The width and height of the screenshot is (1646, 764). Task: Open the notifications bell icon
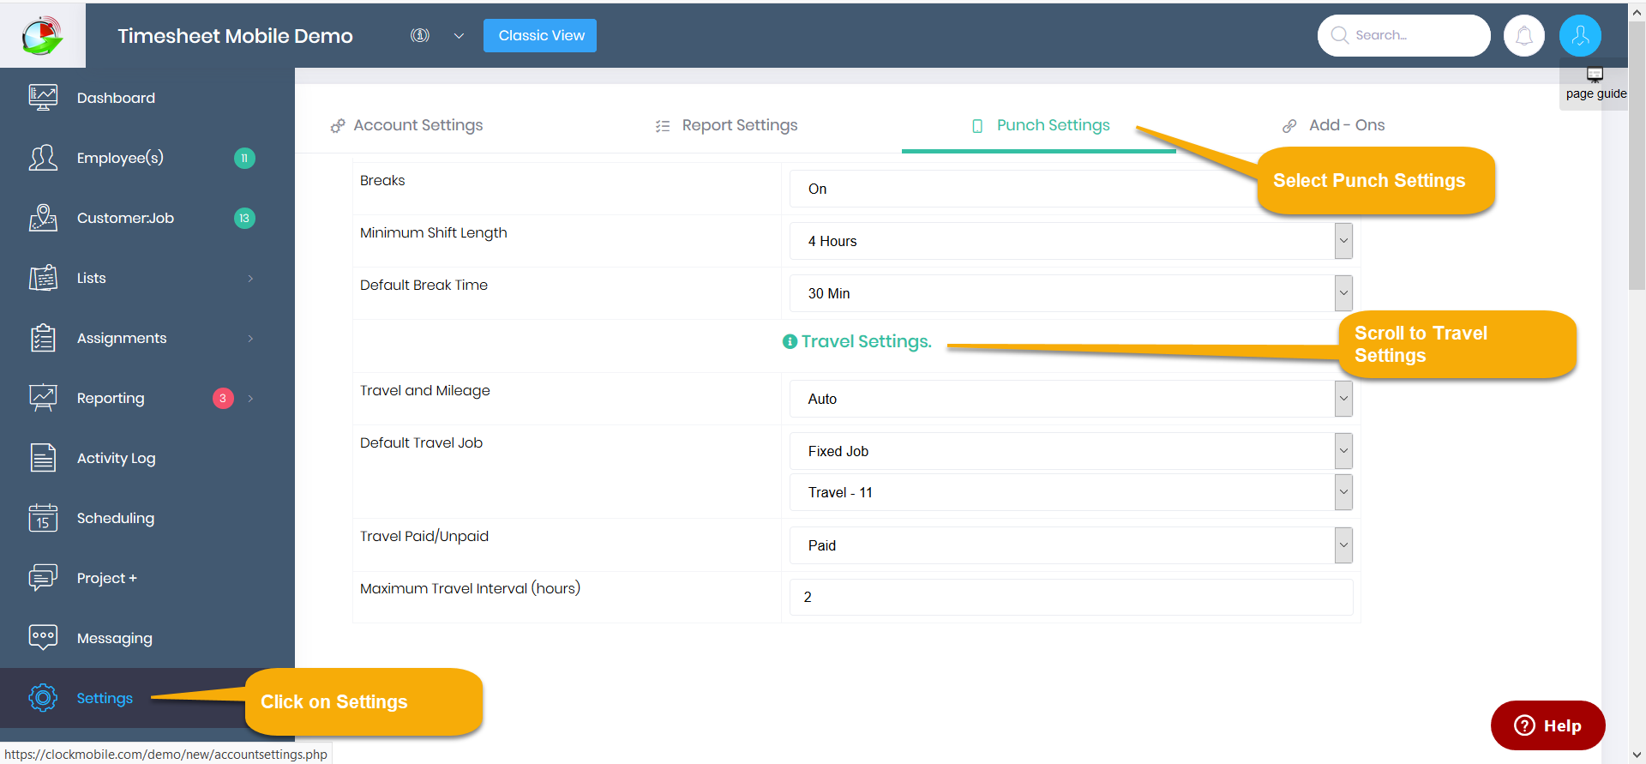(1524, 35)
